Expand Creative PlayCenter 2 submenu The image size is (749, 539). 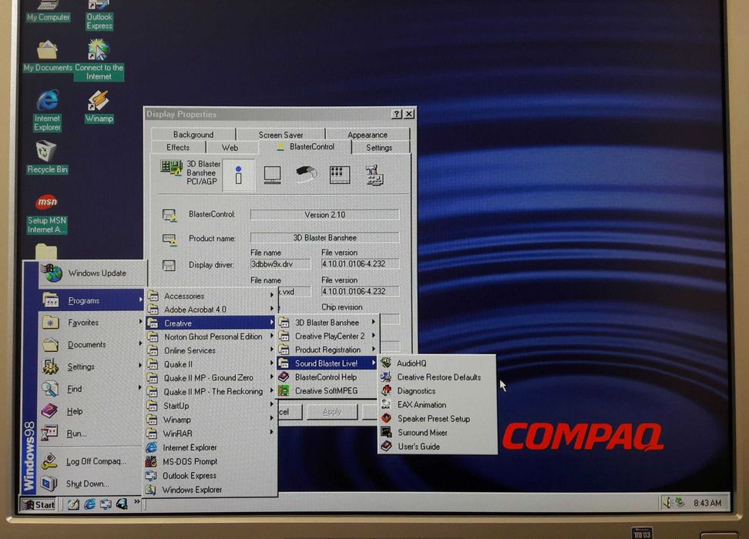click(327, 336)
